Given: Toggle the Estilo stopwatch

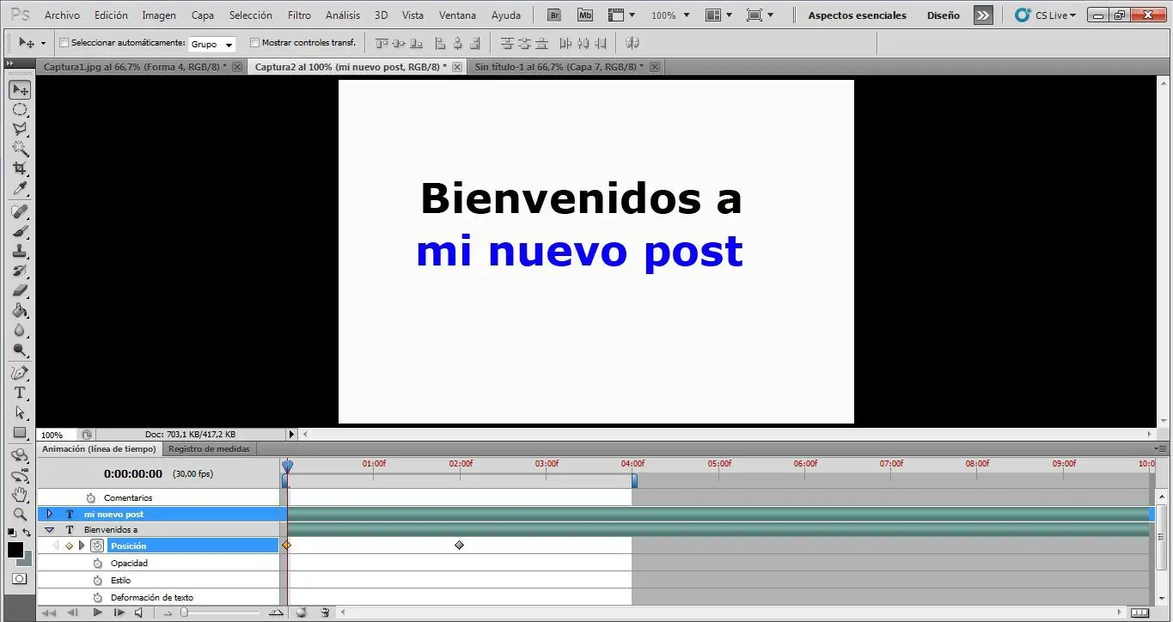Looking at the screenshot, I should 97,581.
